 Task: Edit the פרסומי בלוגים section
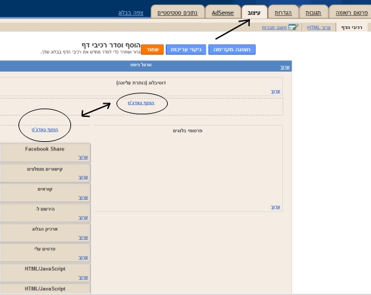[x=276, y=207]
